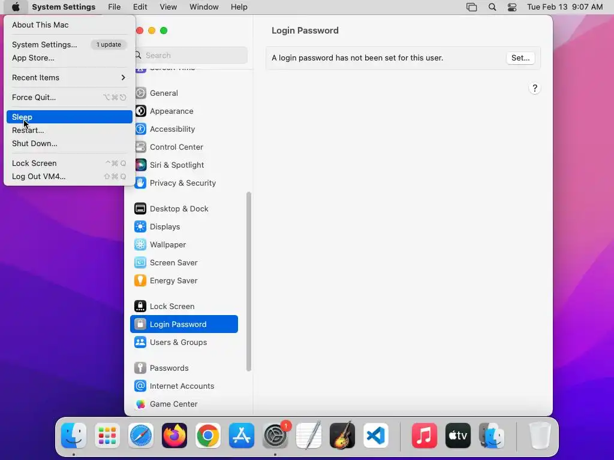The height and width of the screenshot is (460, 614).
Task: Open the File menu
Action: (115, 7)
